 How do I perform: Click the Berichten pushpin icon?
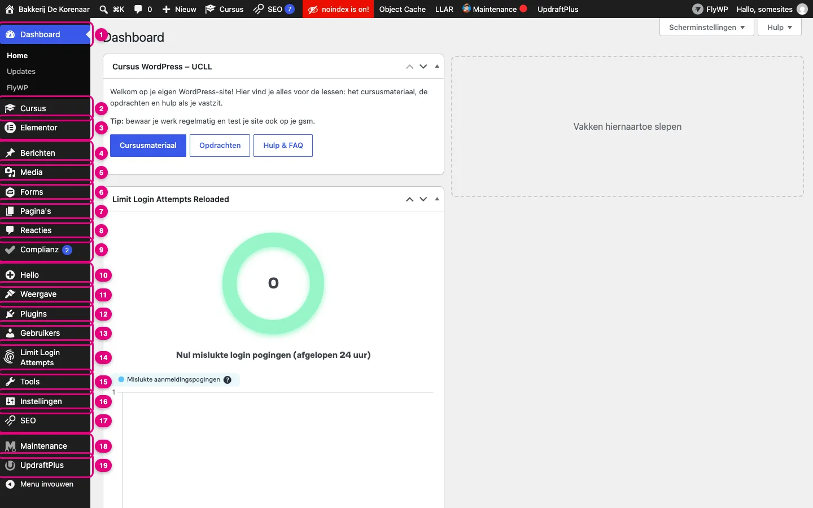(10, 153)
